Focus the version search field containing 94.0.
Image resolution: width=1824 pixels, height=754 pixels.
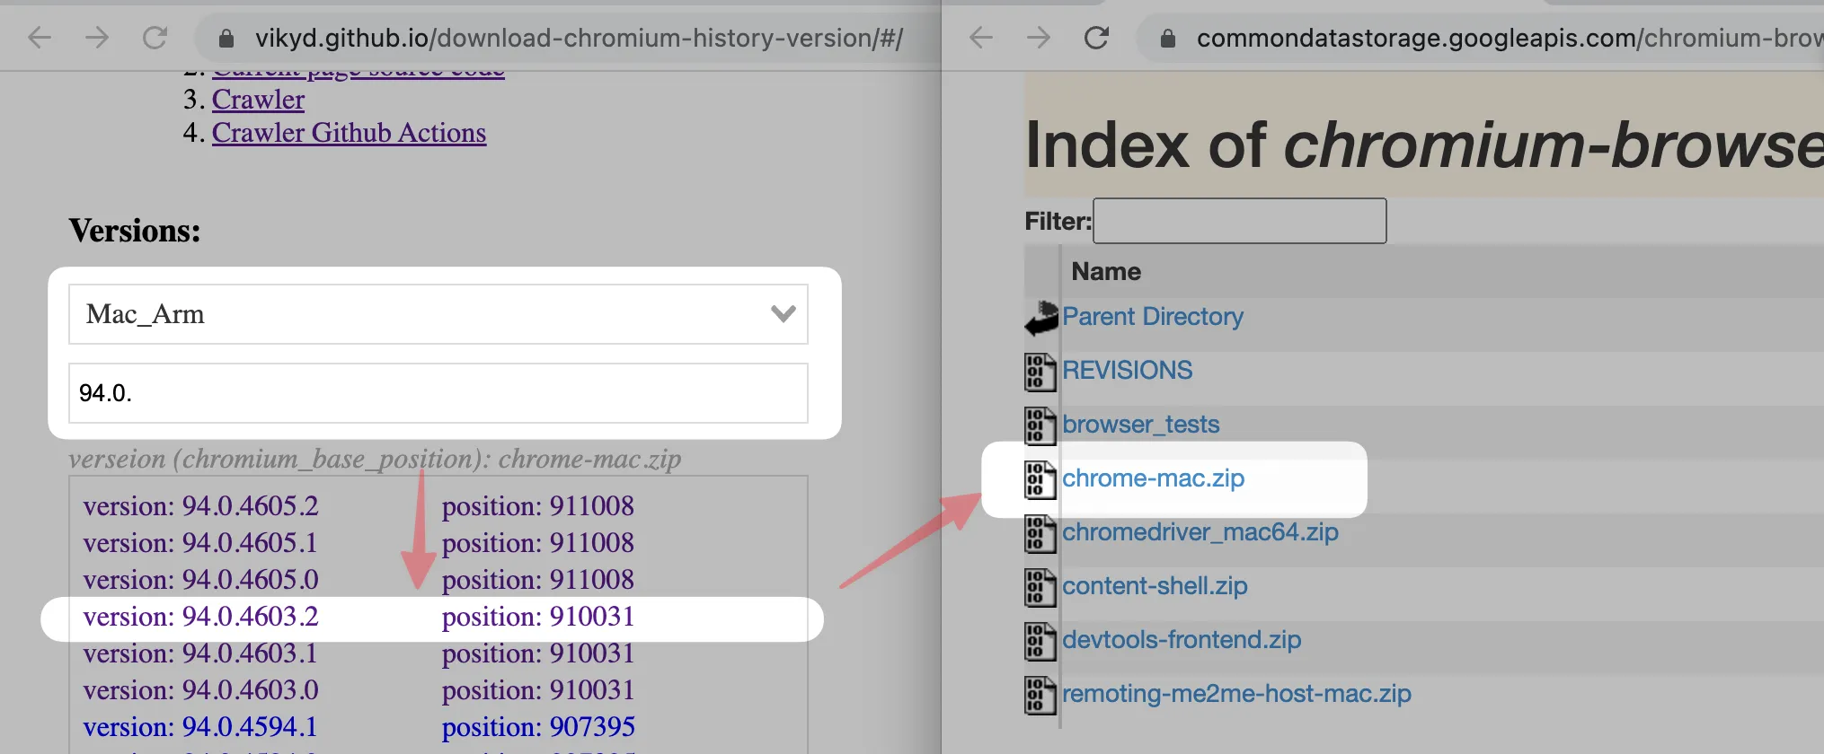coord(438,393)
